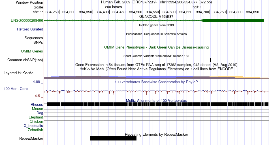This screenshot has height=145, width=269.
Task: Select the Dog alignment row label
Action: click(x=40, y=113)
